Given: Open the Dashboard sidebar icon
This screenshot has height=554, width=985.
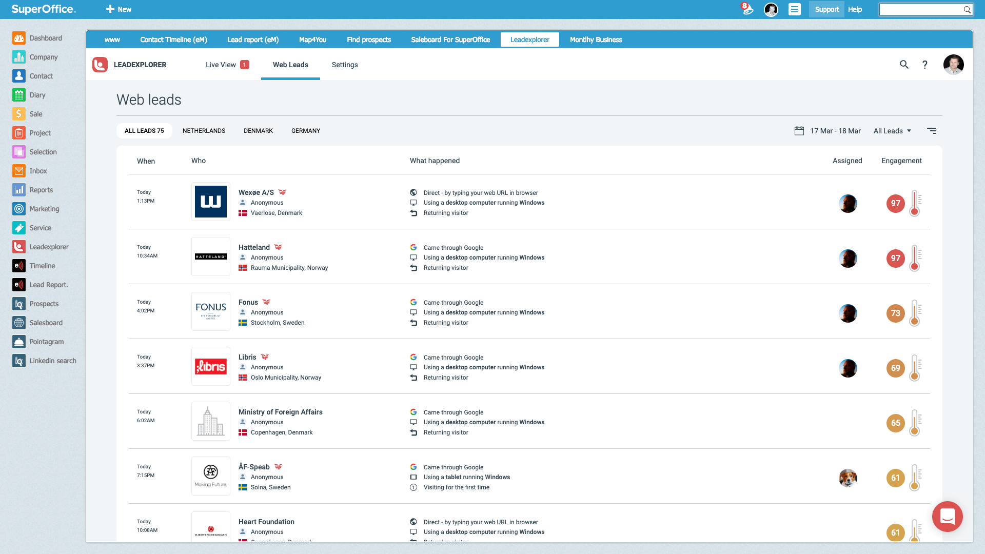Looking at the screenshot, I should click(19, 38).
